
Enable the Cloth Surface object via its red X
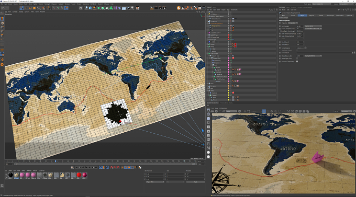coord(231,53)
